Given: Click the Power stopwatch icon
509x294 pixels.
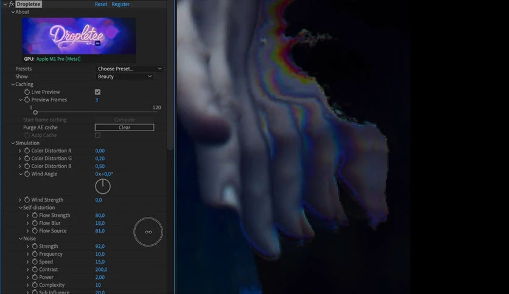Looking at the screenshot, I should tap(35, 278).
